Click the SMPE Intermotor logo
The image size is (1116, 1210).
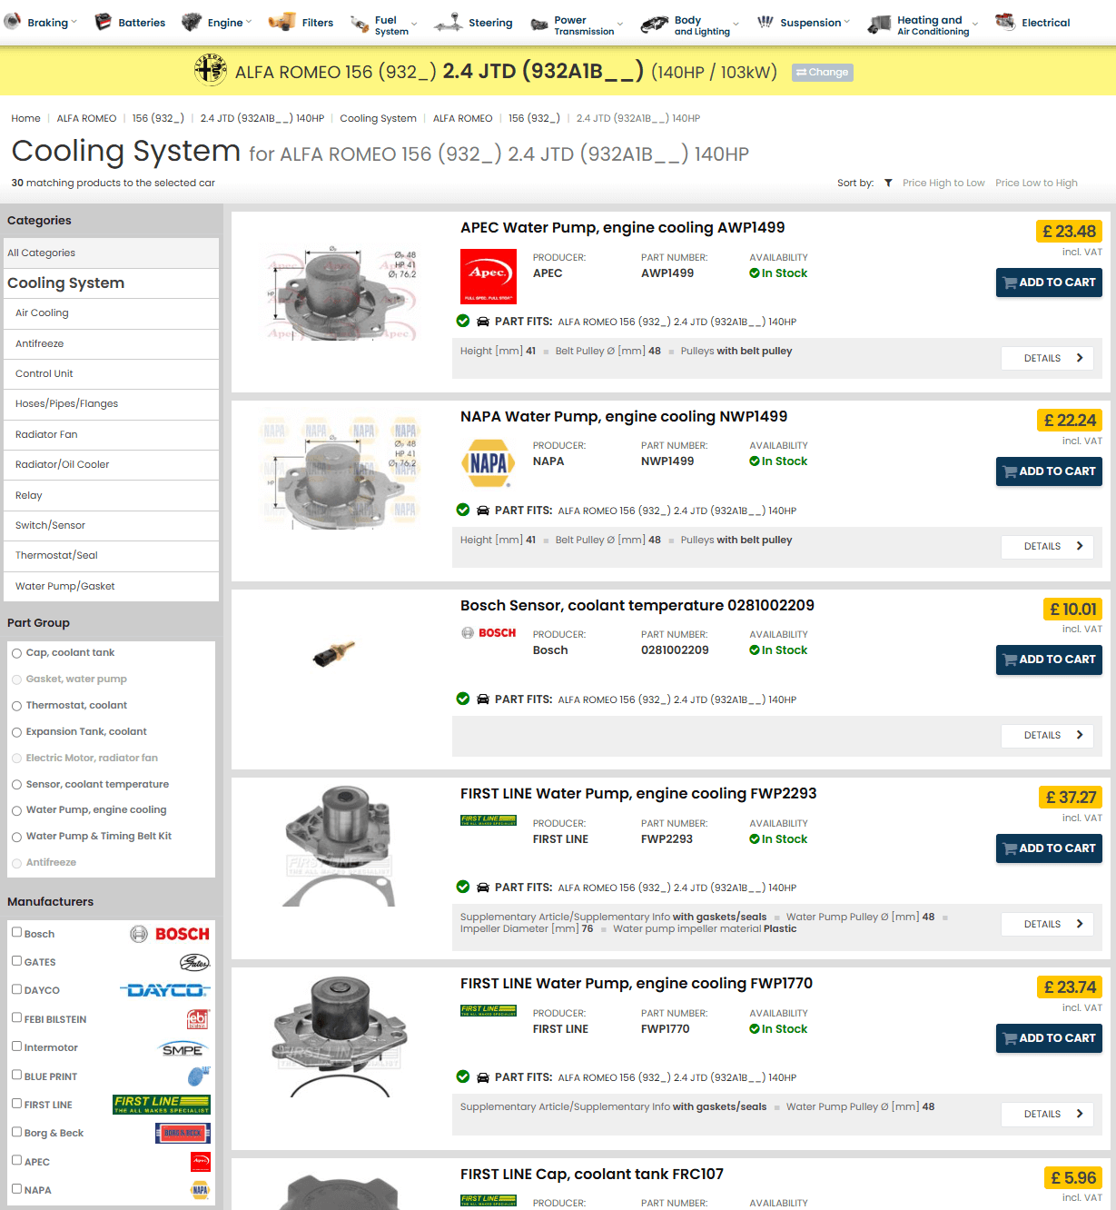(184, 1048)
